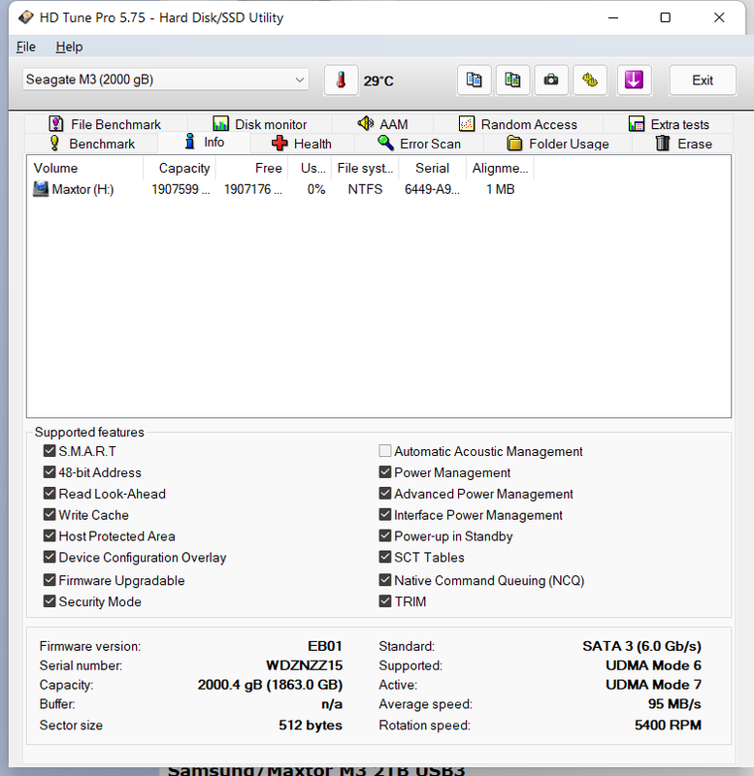Click the camera save screenshot icon
The width and height of the screenshot is (754, 776).
tap(551, 81)
